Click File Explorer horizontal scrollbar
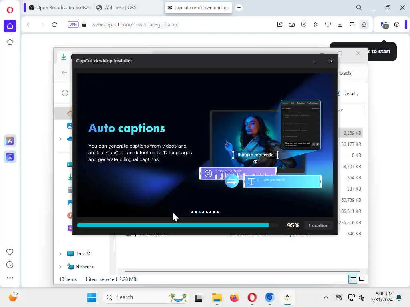 click(242, 271)
